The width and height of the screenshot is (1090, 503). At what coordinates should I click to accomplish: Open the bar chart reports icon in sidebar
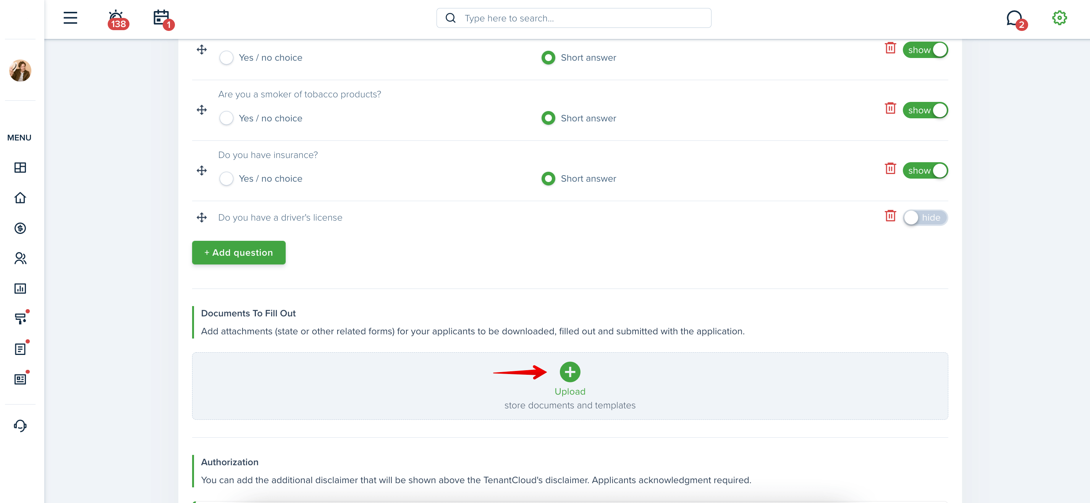20,288
